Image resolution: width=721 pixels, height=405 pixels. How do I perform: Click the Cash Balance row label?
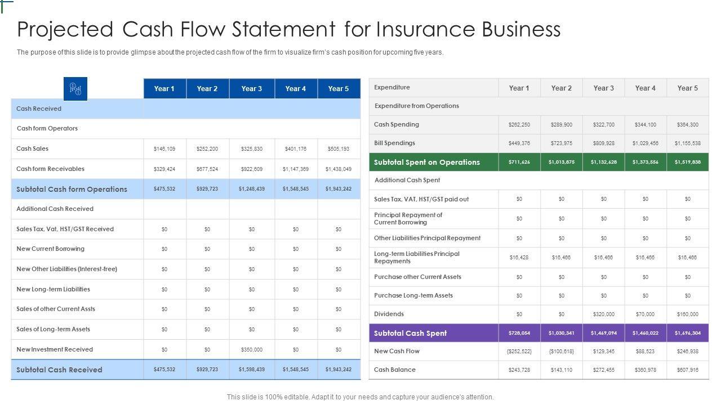coord(394,370)
